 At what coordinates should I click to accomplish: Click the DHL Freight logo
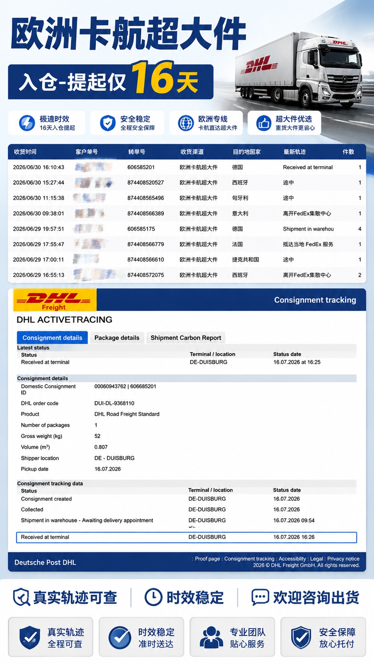coord(55,300)
